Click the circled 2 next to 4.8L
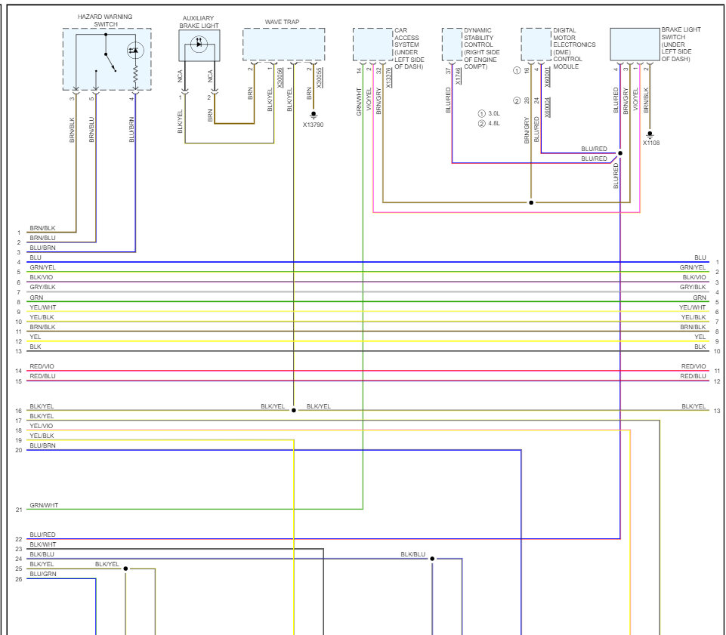This screenshot has width=726, height=635. 481,124
